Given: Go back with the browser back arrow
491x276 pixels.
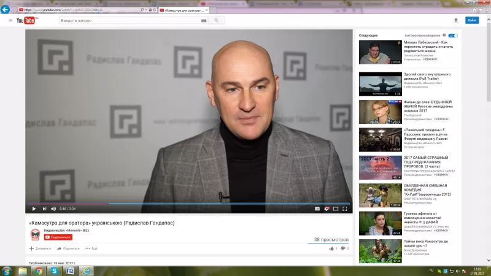Looking at the screenshot, I should click(x=5, y=9).
